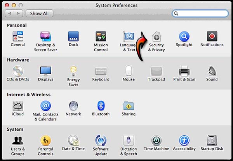Open Mission Control settings
This screenshot has height=161, width=233.
coord(101,37)
